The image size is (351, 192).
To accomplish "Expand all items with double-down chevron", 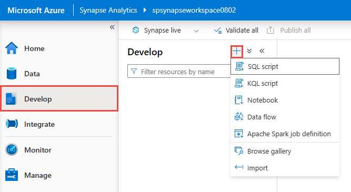I will click(249, 51).
